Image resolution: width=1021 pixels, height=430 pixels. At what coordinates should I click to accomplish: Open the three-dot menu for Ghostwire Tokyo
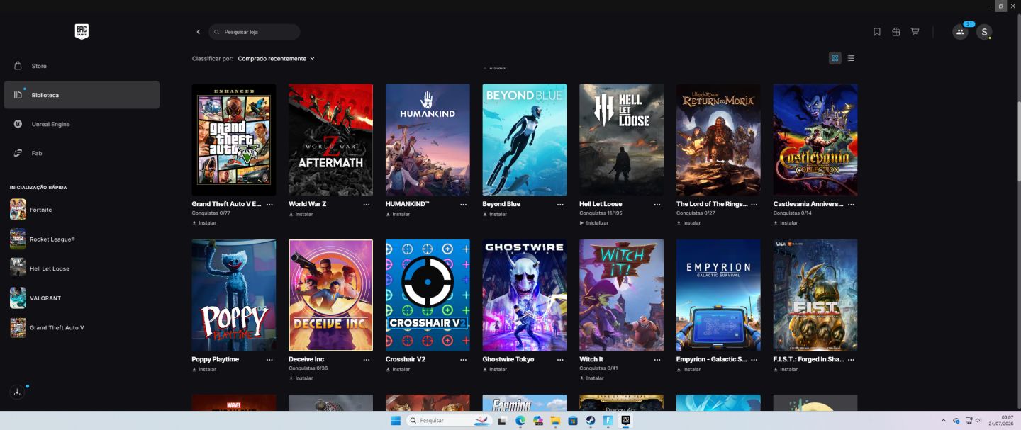560,360
